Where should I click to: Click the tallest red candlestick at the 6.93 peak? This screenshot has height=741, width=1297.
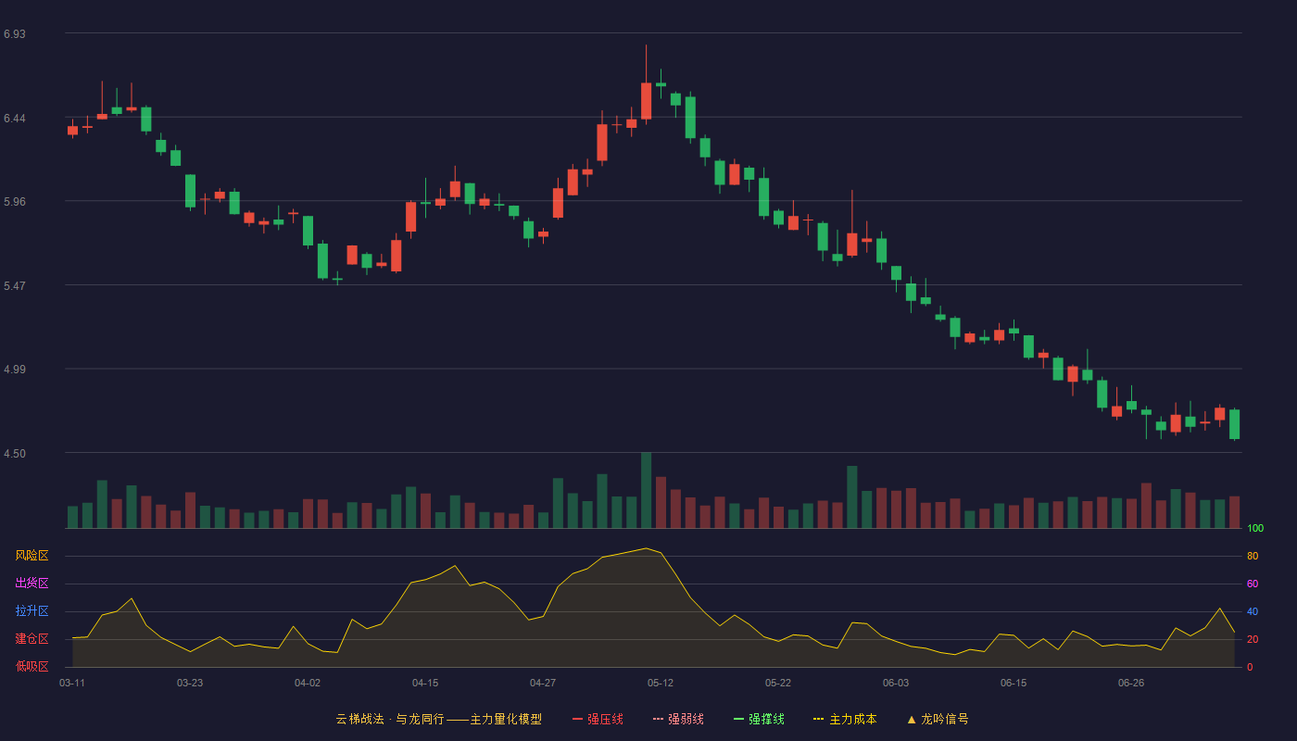point(646,100)
